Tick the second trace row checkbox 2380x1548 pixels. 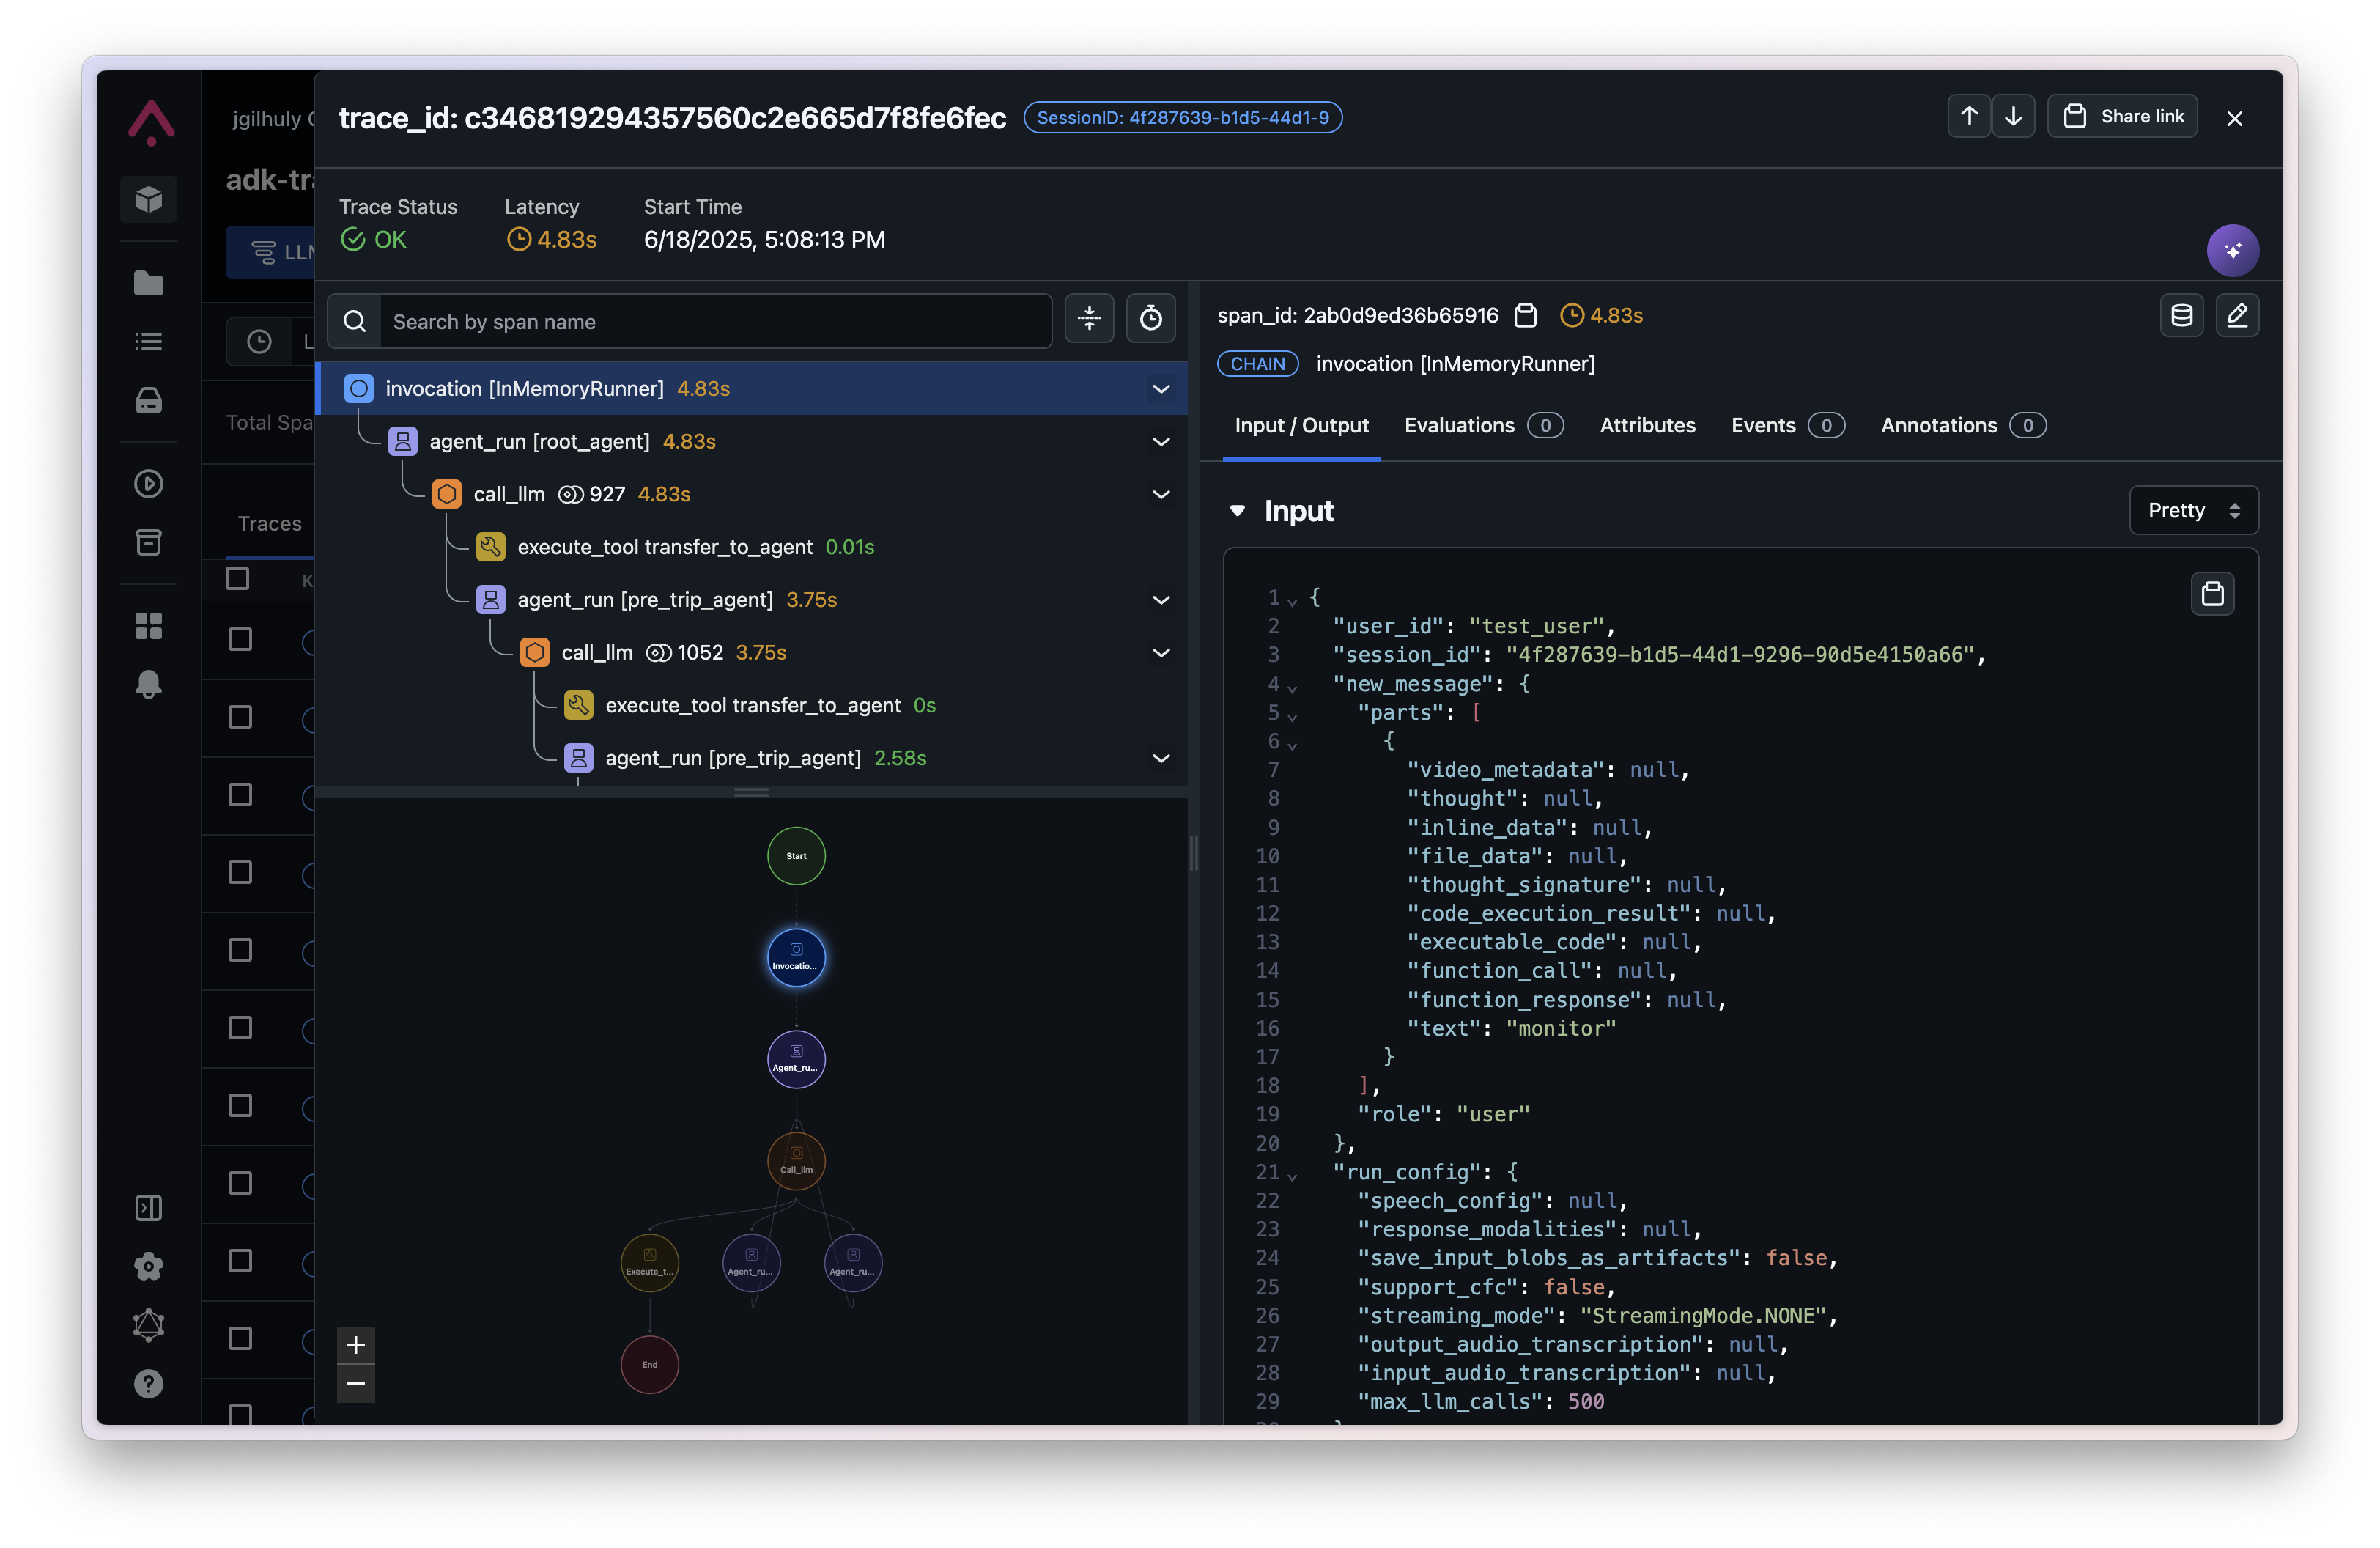[x=240, y=717]
